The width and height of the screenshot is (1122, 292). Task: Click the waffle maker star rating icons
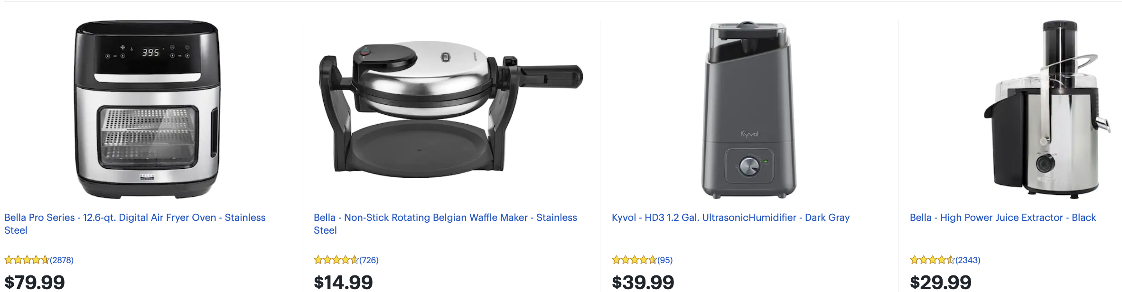coord(336,260)
